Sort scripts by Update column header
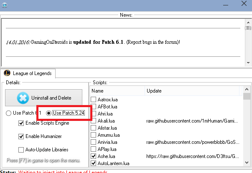 [x=192, y=91]
